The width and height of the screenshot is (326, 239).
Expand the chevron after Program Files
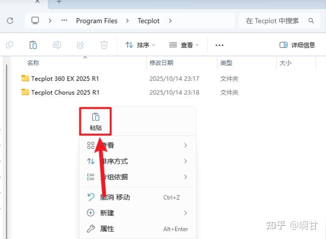(127, 21)
